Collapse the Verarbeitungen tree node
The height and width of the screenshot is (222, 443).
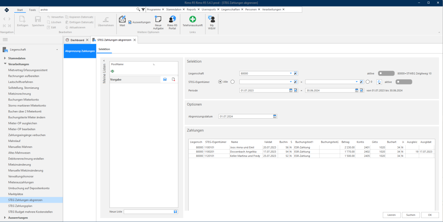[5, 64]
